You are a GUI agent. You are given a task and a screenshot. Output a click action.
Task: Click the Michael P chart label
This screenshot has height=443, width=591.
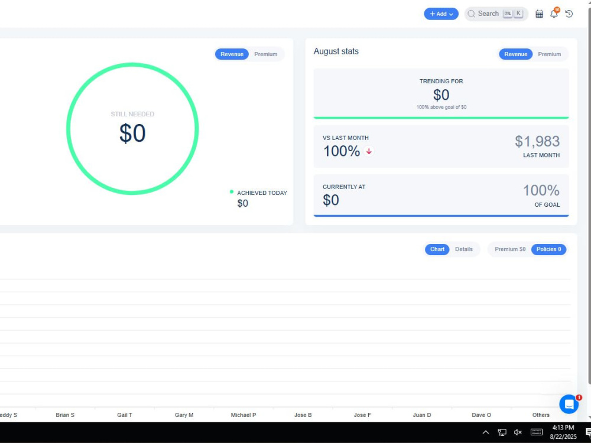(243, 415)
